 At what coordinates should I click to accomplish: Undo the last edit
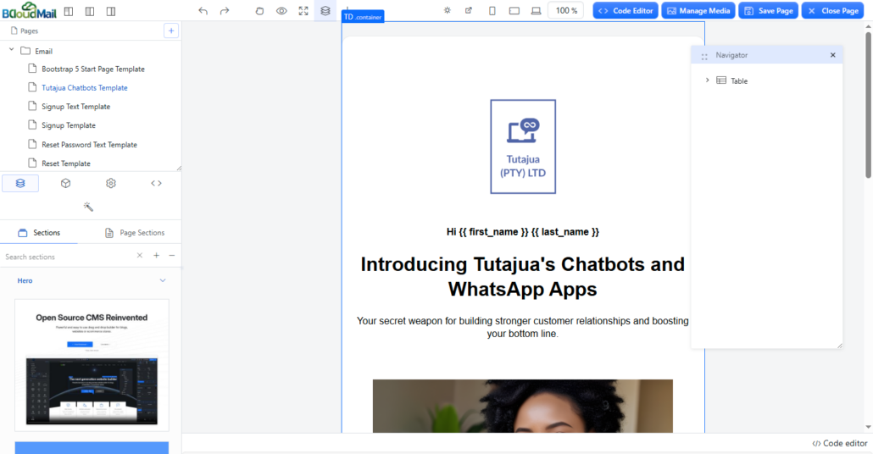pyautogui.click(x=203, y=10)
